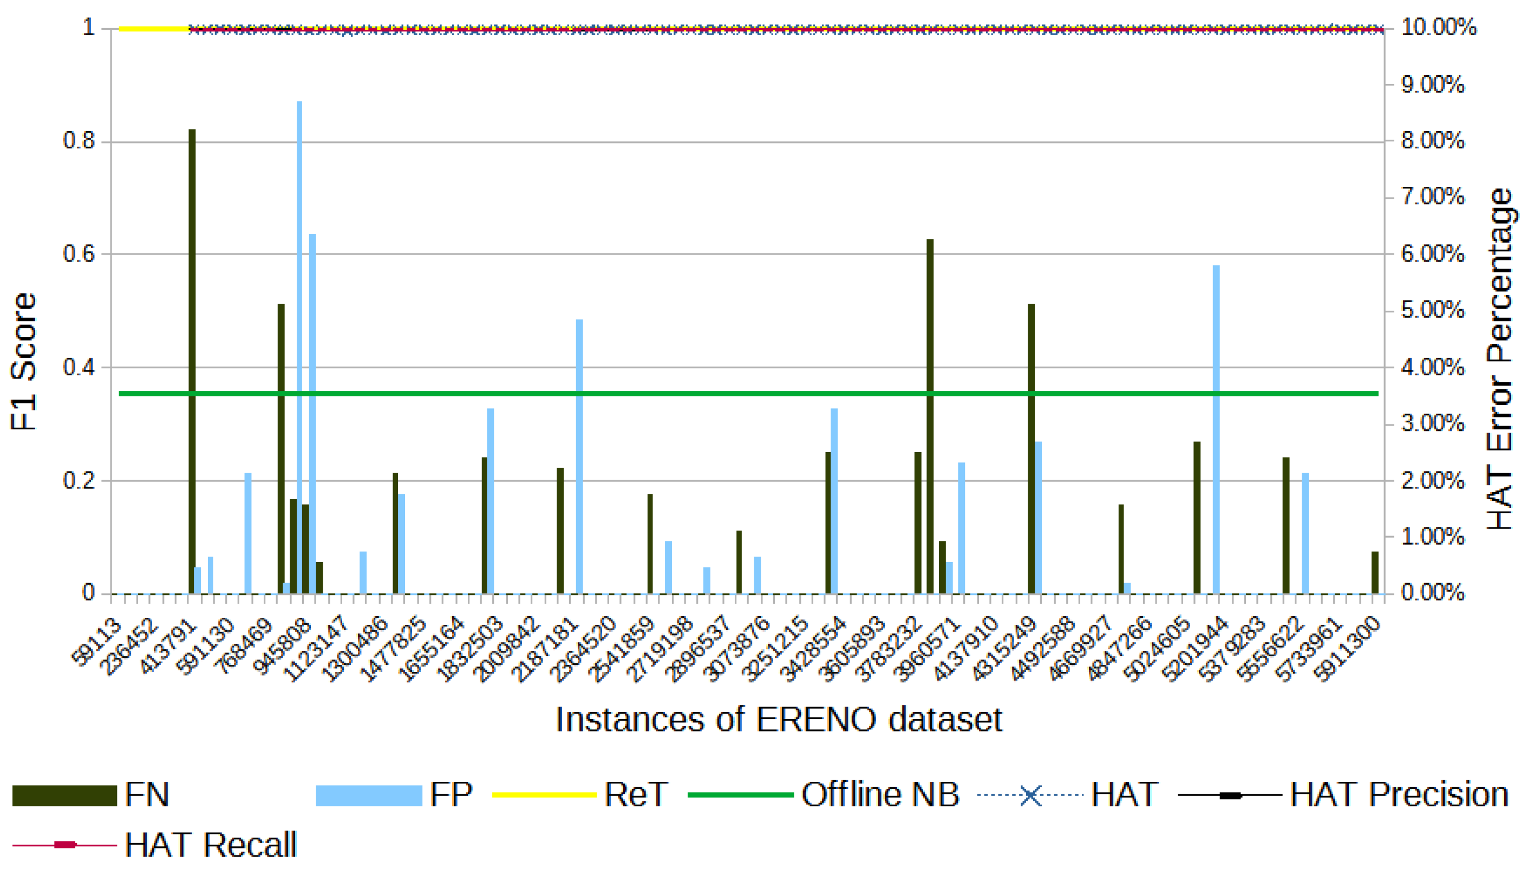Click the FP bar near 2187181
This screenshot has width=1534, height=869.
[579, 456]
